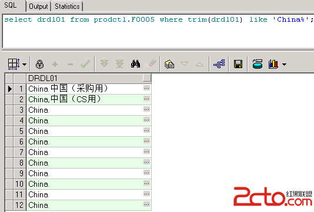Screen dimensions: 314x212
Task: Save results with the floppy disk icon
Action: (x=238, y=64)
